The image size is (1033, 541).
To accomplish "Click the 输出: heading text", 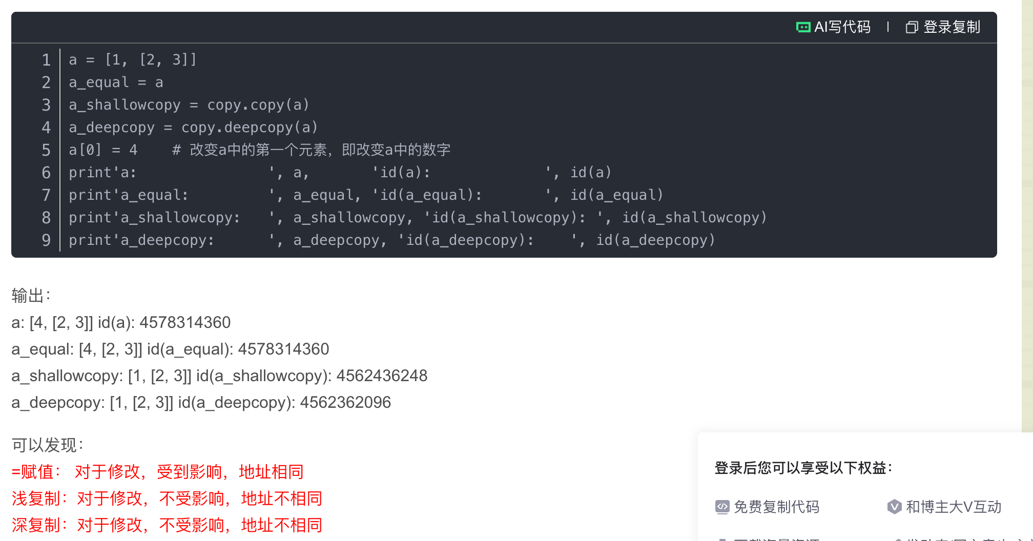I will pos(31,296).
